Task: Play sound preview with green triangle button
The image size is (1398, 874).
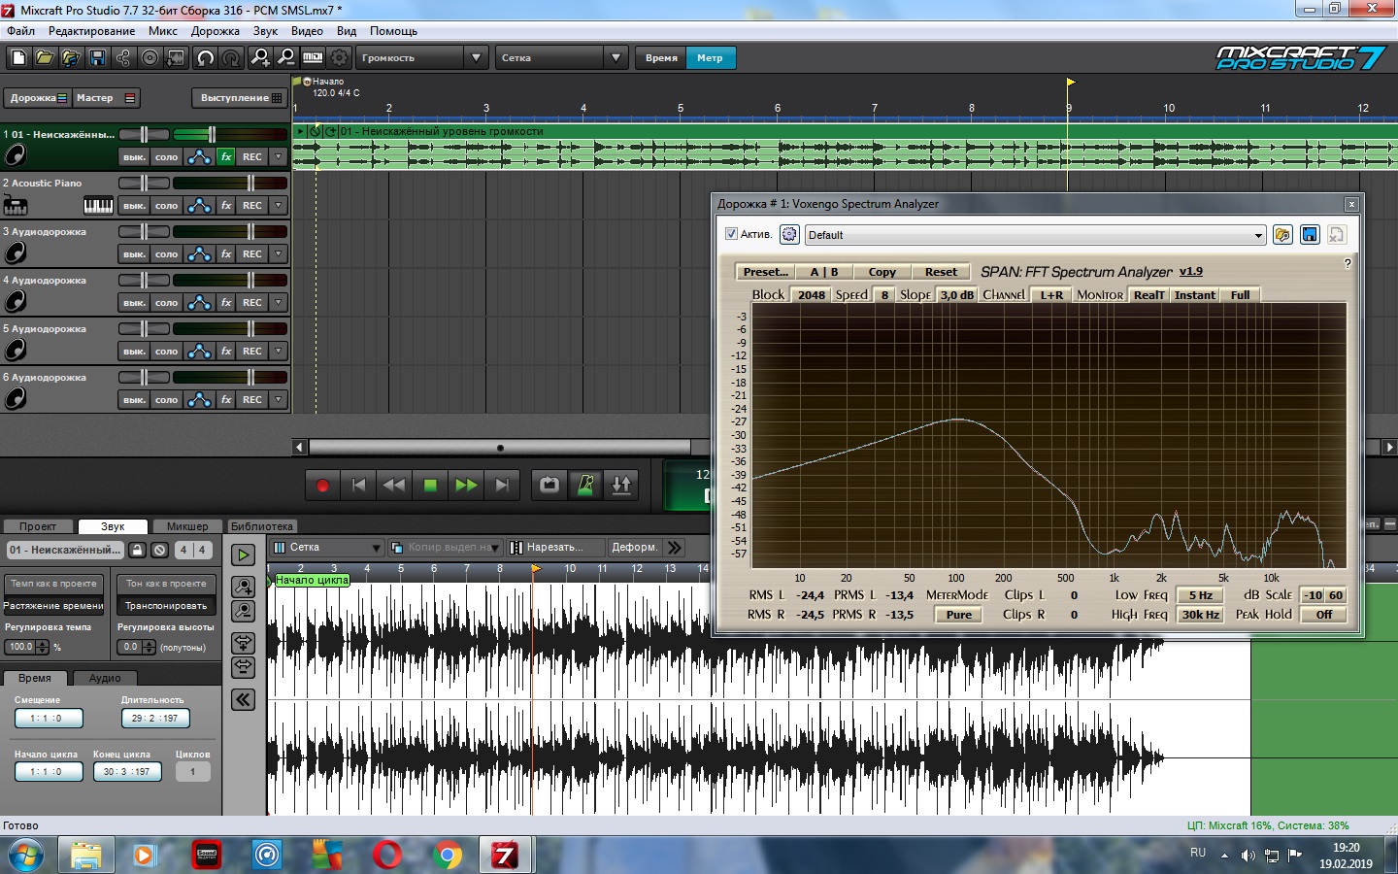Action: 243,555
